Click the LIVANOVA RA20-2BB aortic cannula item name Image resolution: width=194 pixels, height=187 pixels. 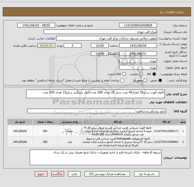(x=118, y=131)
